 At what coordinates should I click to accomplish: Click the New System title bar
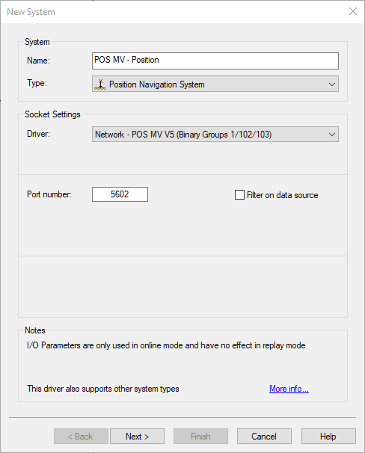pyautogui.click(x=174, y=12)
